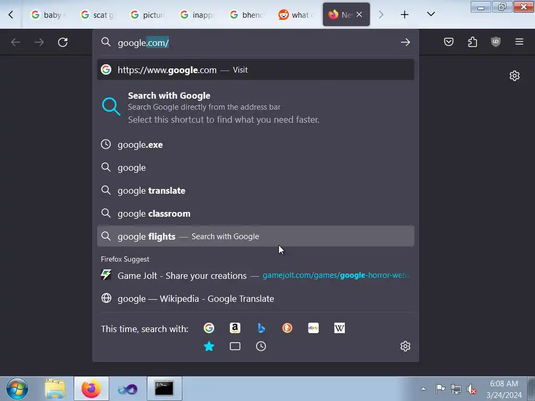Click the forward navigation arrow
The height and width of the screenshot is (401, 535).
39,42
